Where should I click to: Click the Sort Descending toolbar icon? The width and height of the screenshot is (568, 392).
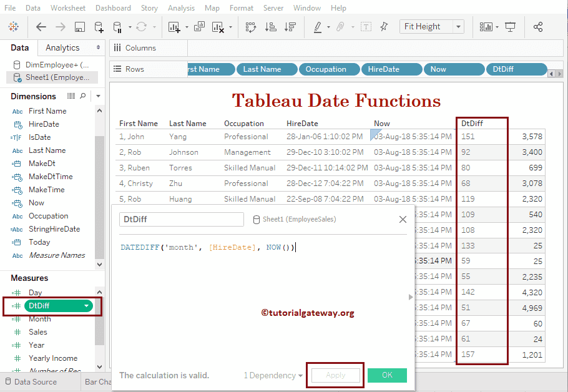tap(291, 27)
